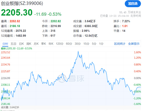Click the -1.60% right axis label
This screenshot has width=143, height=111.
[137, 104]
